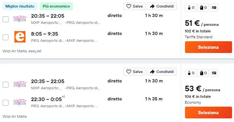Open the easyJet logo flight details
234x122 pixels.
click(x=20, y=37)
